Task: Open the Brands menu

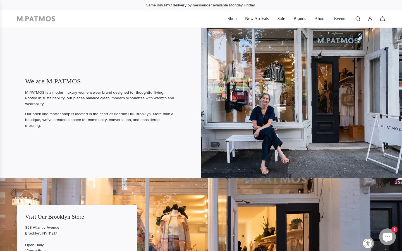Action: coord(300,19)
